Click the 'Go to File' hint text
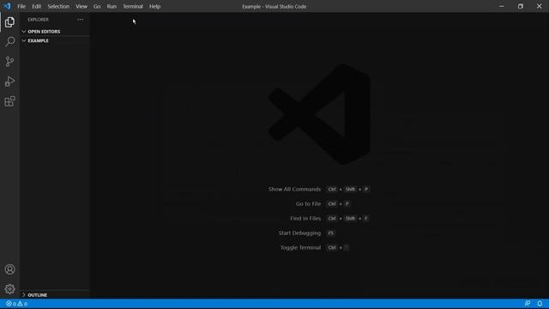The width and height of the screenshot is (549, 309). point(308,204)
